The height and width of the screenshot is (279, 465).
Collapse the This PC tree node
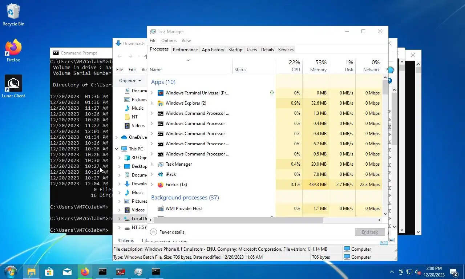[117, 149]
